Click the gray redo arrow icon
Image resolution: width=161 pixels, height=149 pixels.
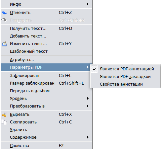click(x=4, y=20)
